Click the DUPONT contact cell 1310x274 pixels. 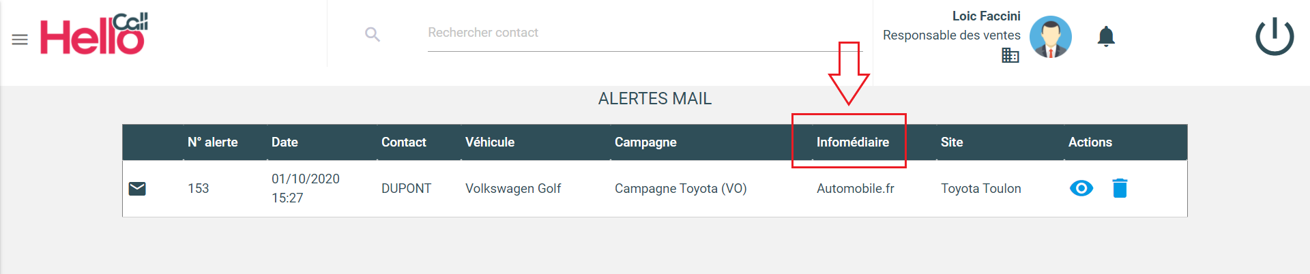point(406,189)
